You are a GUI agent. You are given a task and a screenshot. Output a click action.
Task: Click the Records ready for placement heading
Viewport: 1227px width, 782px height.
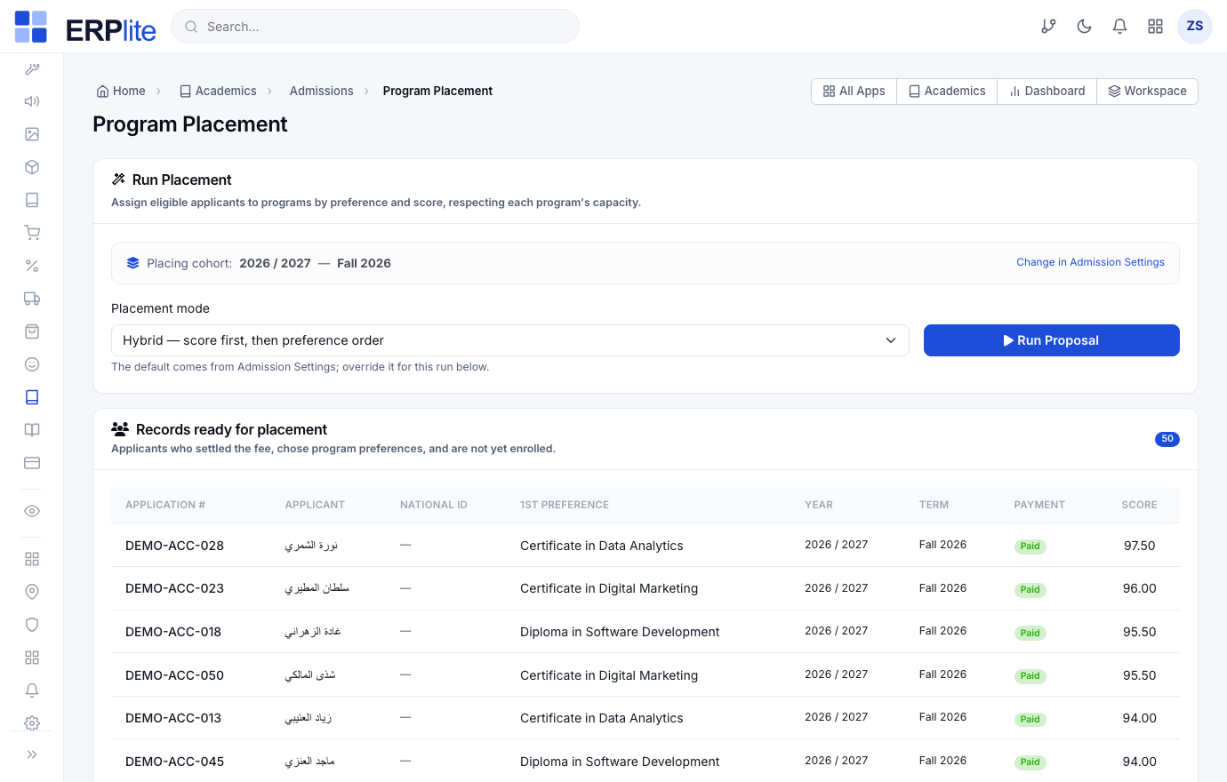click(x=231, y=429)
